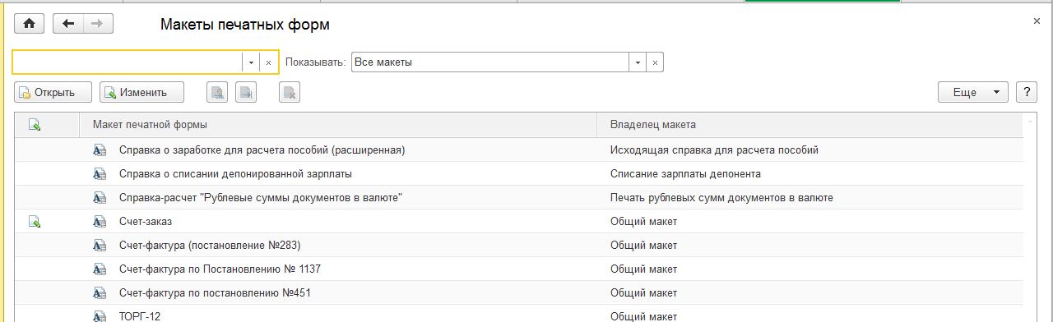The width and height of the screenshot is (1053, 322).
Task: Open the Еще menu
Action: [x=973, y=93]
